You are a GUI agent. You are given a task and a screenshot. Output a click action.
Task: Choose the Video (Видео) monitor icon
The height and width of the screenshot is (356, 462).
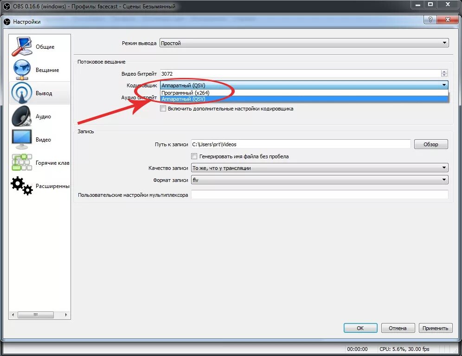pyautogui.click(x=22, y=139)
